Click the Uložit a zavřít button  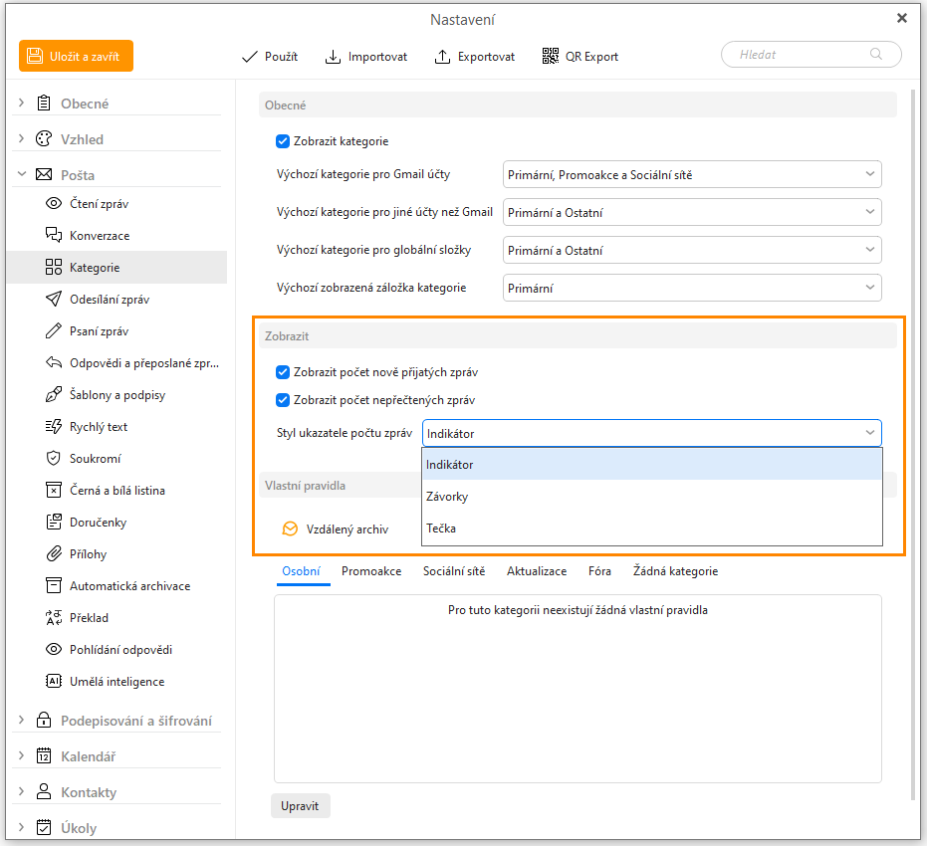[x=76, y=57]
